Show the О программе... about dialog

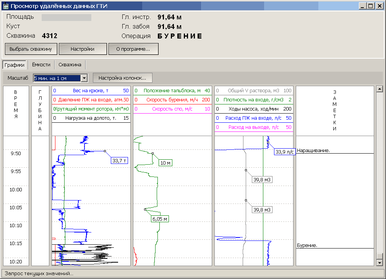pyautogui.click(x=133, y=49)
